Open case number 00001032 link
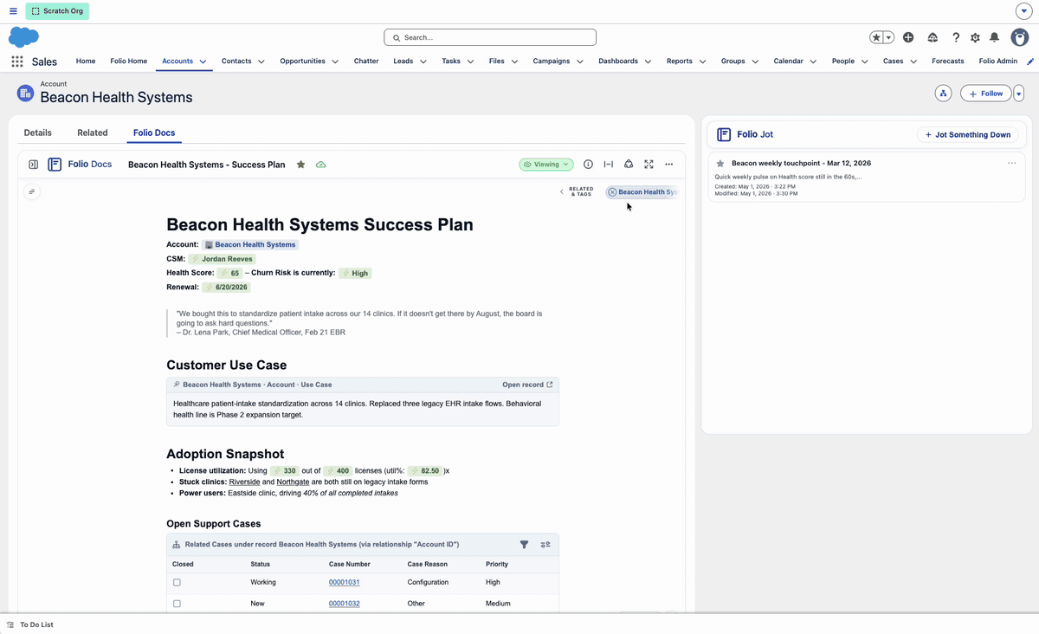The image size is (1039, 634). pyautogui.click(x=345, y=604)
